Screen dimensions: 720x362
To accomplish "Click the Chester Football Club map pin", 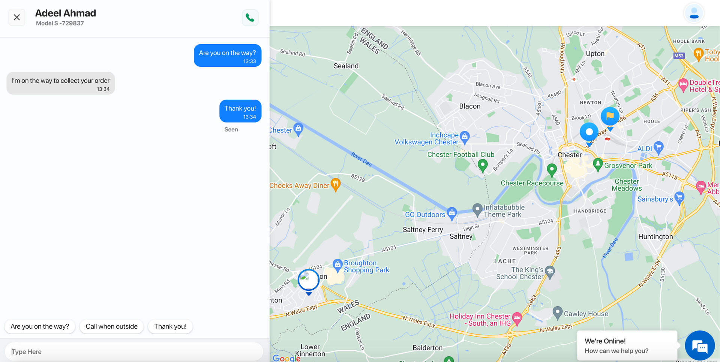I will pos(483,165).
